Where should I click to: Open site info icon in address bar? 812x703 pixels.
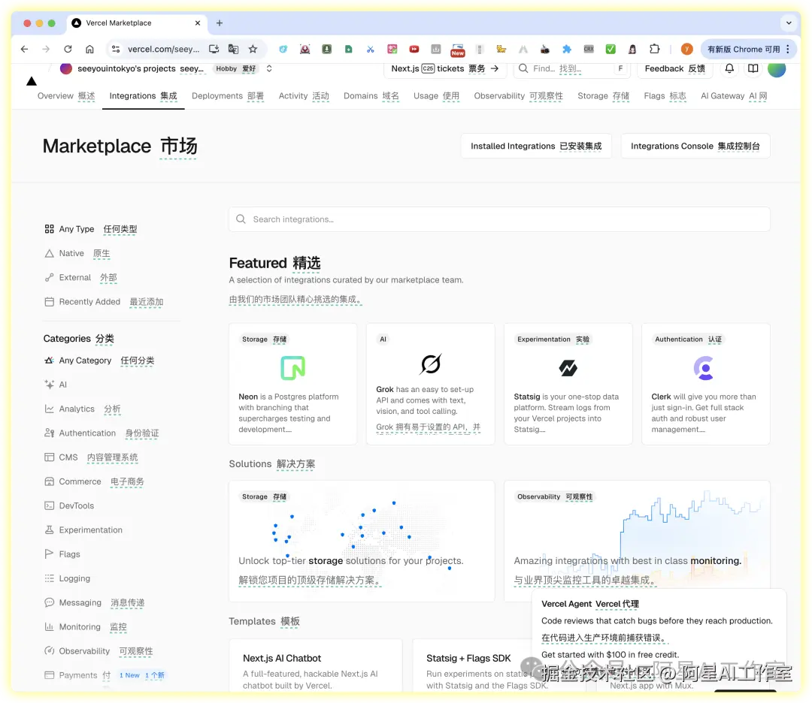point(116,49)
